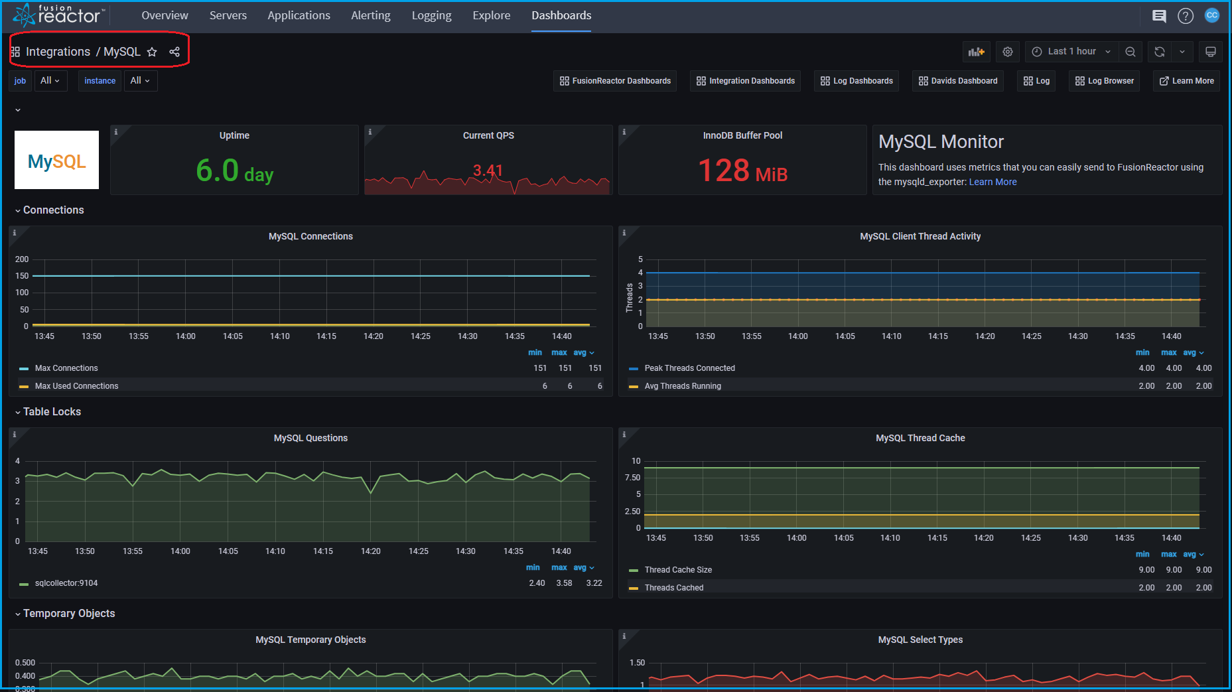
Task: Click the MySQL logo image
Action: click(56, 160)
